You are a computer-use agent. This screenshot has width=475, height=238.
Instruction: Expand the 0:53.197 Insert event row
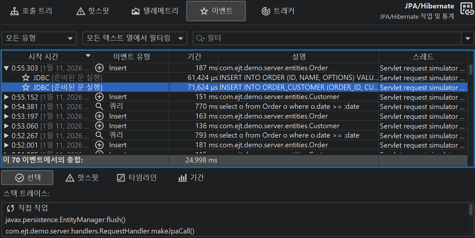(x=6, y=116)
